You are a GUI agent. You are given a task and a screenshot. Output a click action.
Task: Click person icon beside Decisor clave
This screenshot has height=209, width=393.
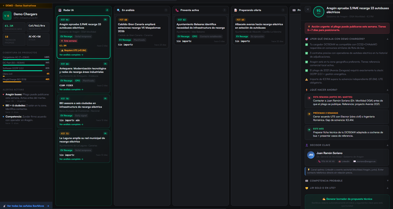307,145
